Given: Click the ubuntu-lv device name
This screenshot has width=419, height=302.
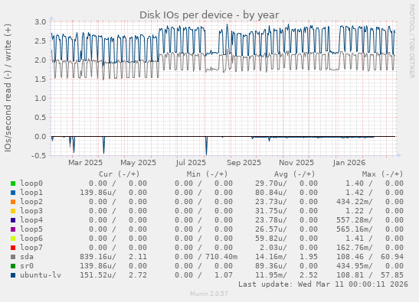Looking at the screenshot, I should tap(41, 275).
